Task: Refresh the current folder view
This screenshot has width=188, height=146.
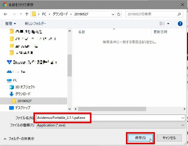Action: pos(118,14)
